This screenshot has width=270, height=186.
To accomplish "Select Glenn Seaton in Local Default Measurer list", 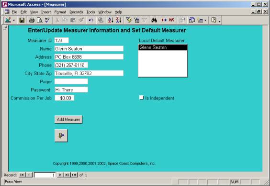I will (163, 47).
